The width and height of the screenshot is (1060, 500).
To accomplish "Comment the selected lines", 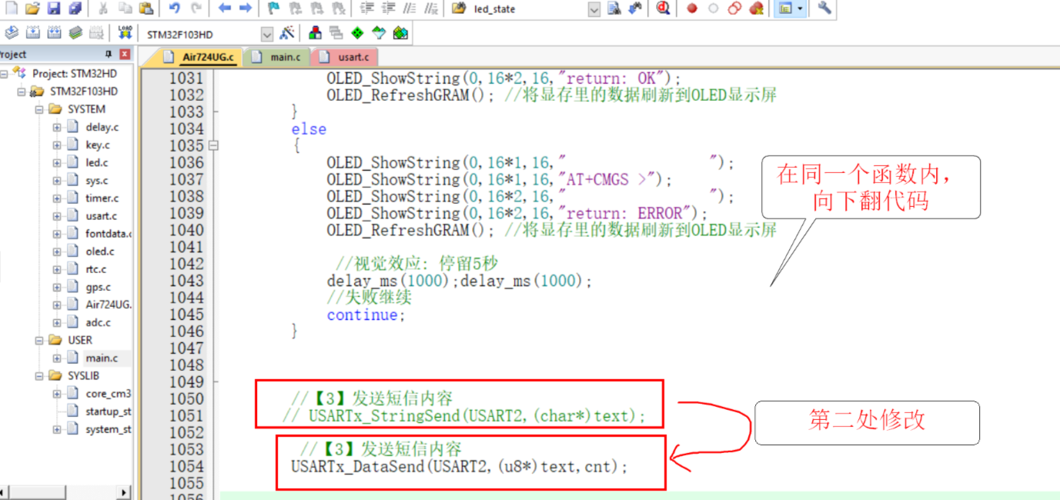I will pyautogui.click(x=410, y=8).
